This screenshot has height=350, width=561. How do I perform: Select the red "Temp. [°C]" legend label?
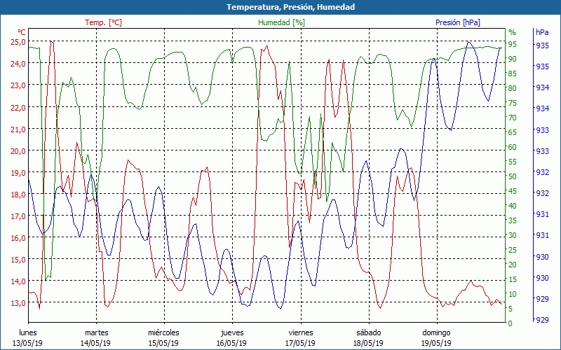(x=103, y=22)
